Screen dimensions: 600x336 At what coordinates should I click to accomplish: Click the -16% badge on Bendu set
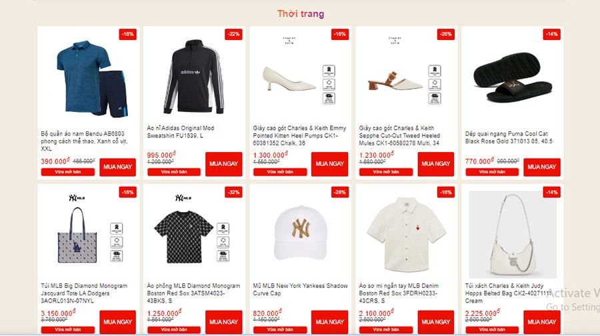pos(127,34)
